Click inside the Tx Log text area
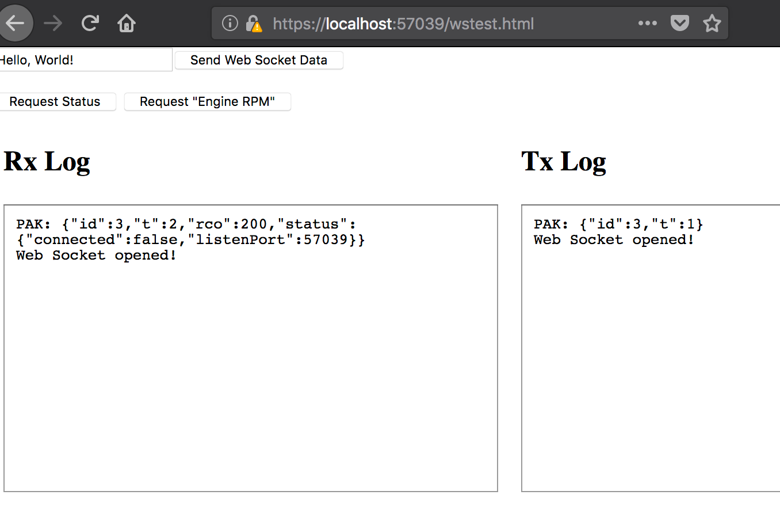The width and height of the screenshot is (780, 510). [x=651, y=348]
